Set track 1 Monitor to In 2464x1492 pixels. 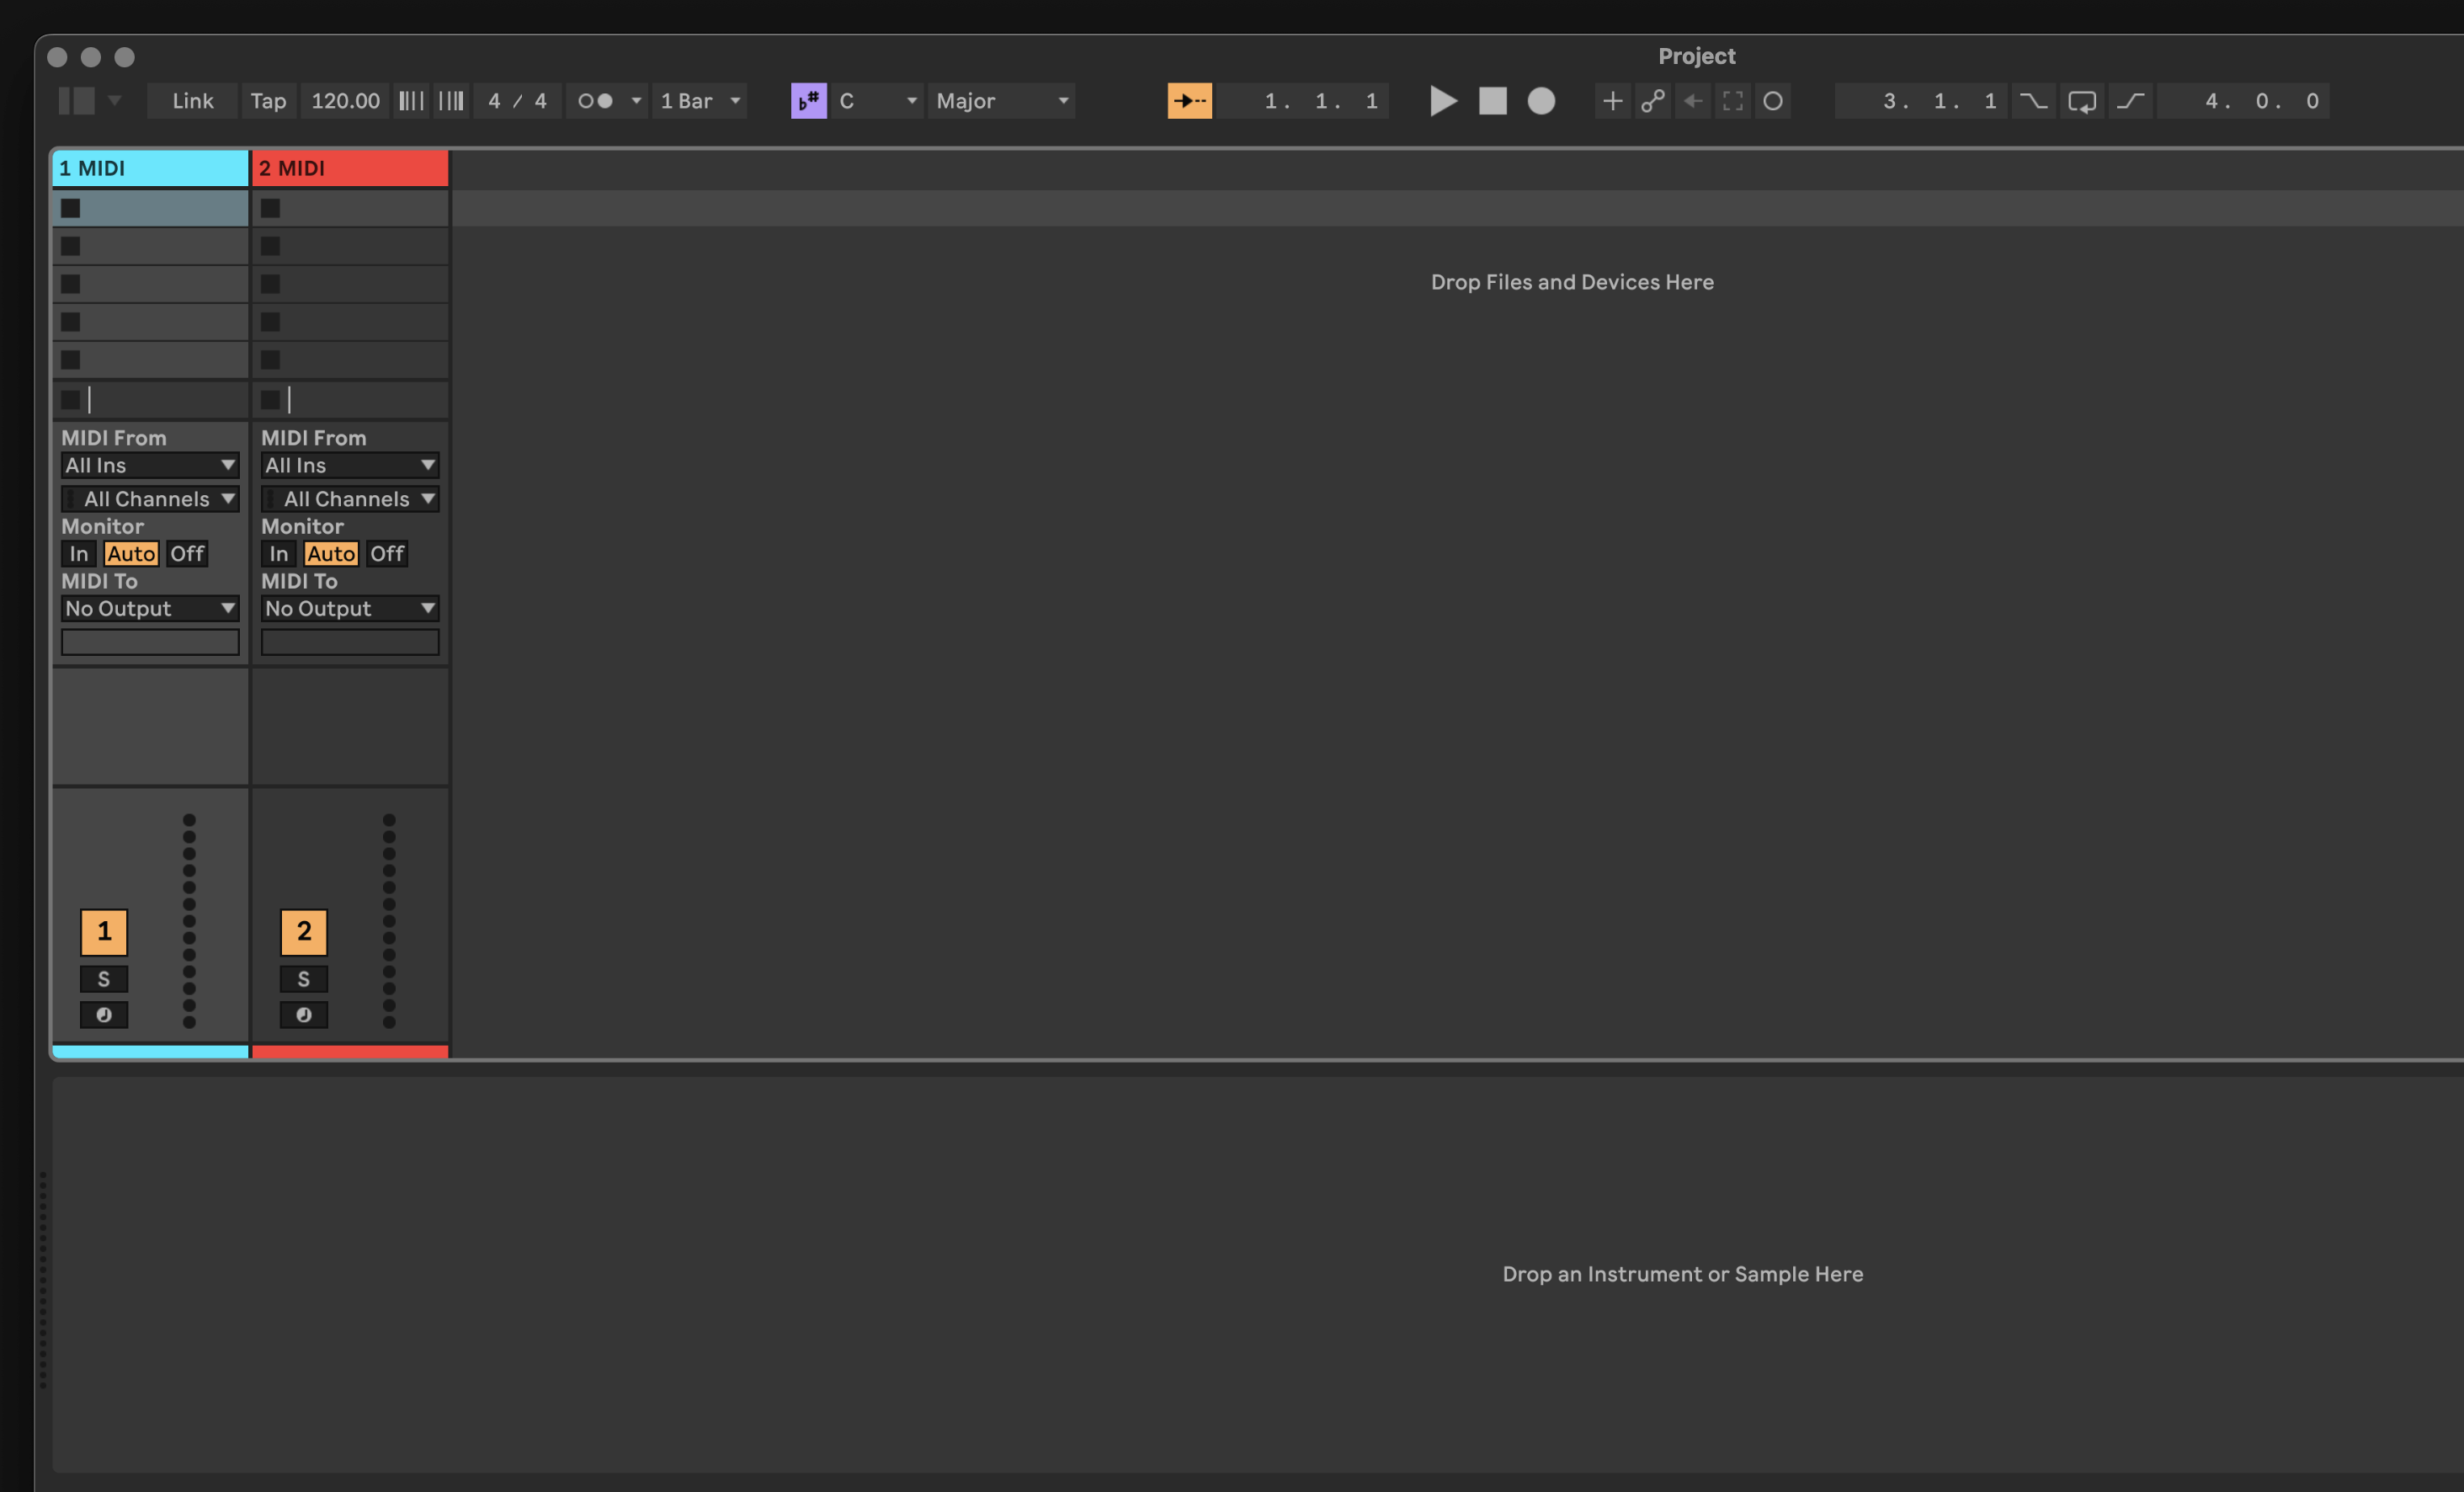[x=79, y=554]
